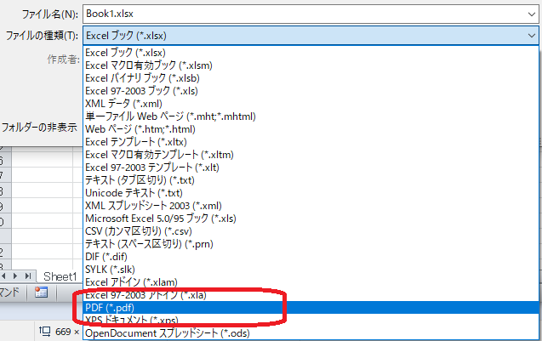
Task: Select Web ページ (*.htm;*.html)
Action: [x=311, y=129]
